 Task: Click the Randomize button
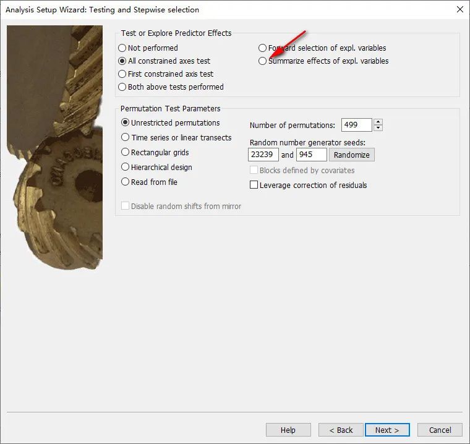(352, 155)
